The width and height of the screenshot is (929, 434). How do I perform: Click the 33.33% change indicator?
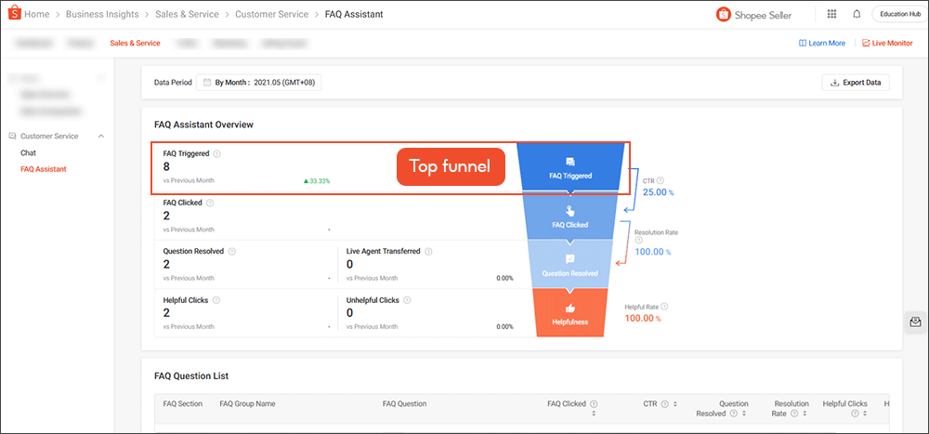pyautogui.click(x=317, y=181)
